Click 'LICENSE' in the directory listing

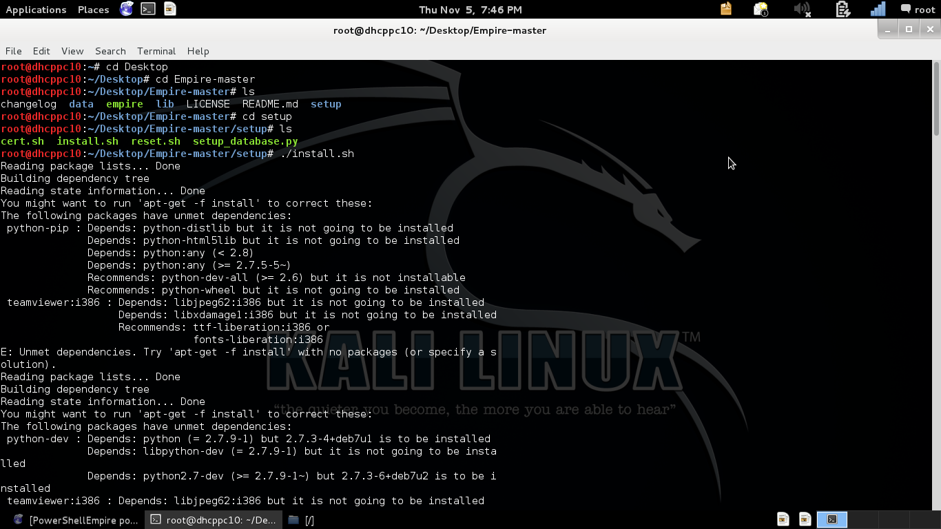208,104
